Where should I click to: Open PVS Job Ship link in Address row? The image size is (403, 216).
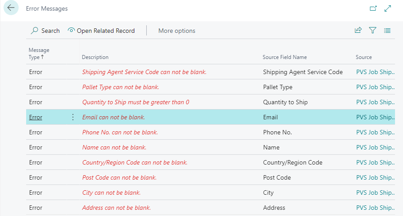coord(375,208)
